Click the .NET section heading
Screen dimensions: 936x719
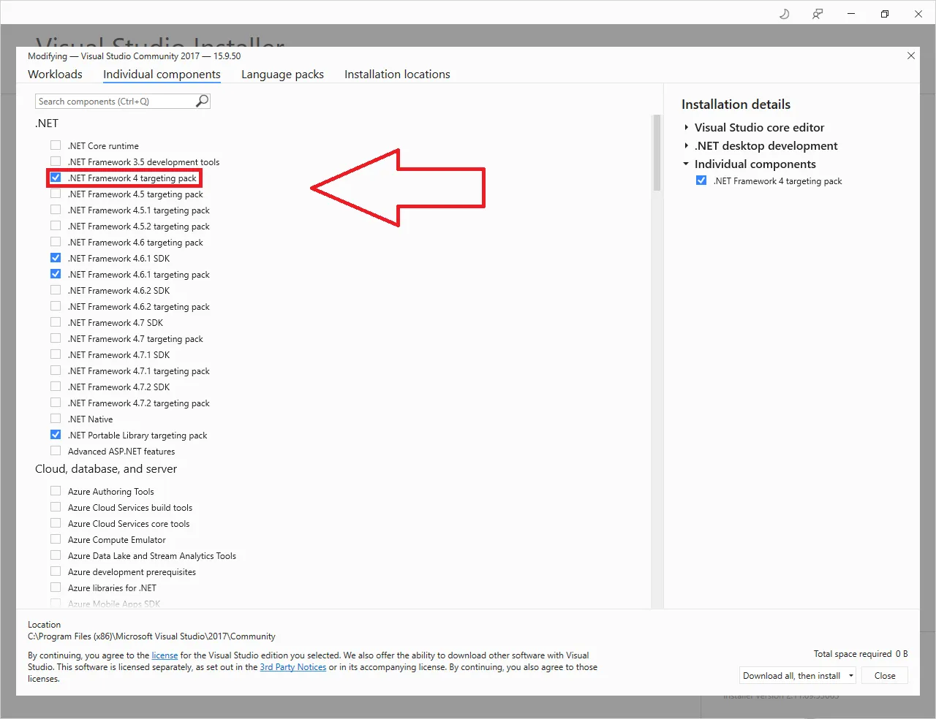[x=47, y=123]
